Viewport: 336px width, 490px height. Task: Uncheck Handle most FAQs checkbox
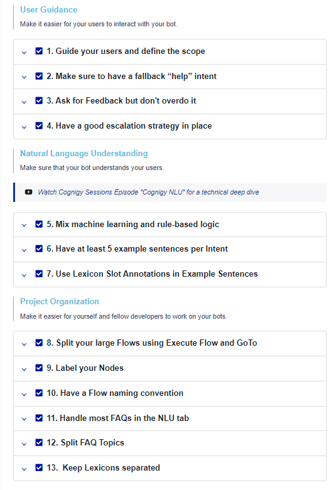(39, 417)
